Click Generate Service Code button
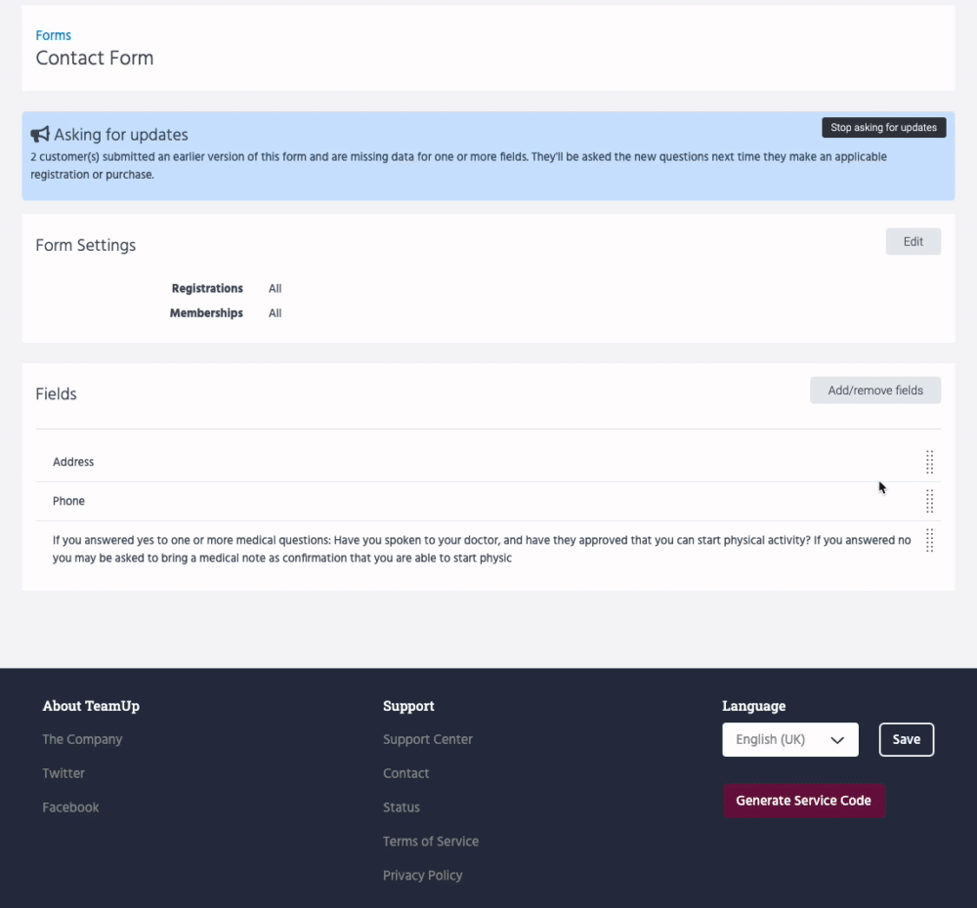This screenshot has width=977, height=908. (x=803, y=801)
